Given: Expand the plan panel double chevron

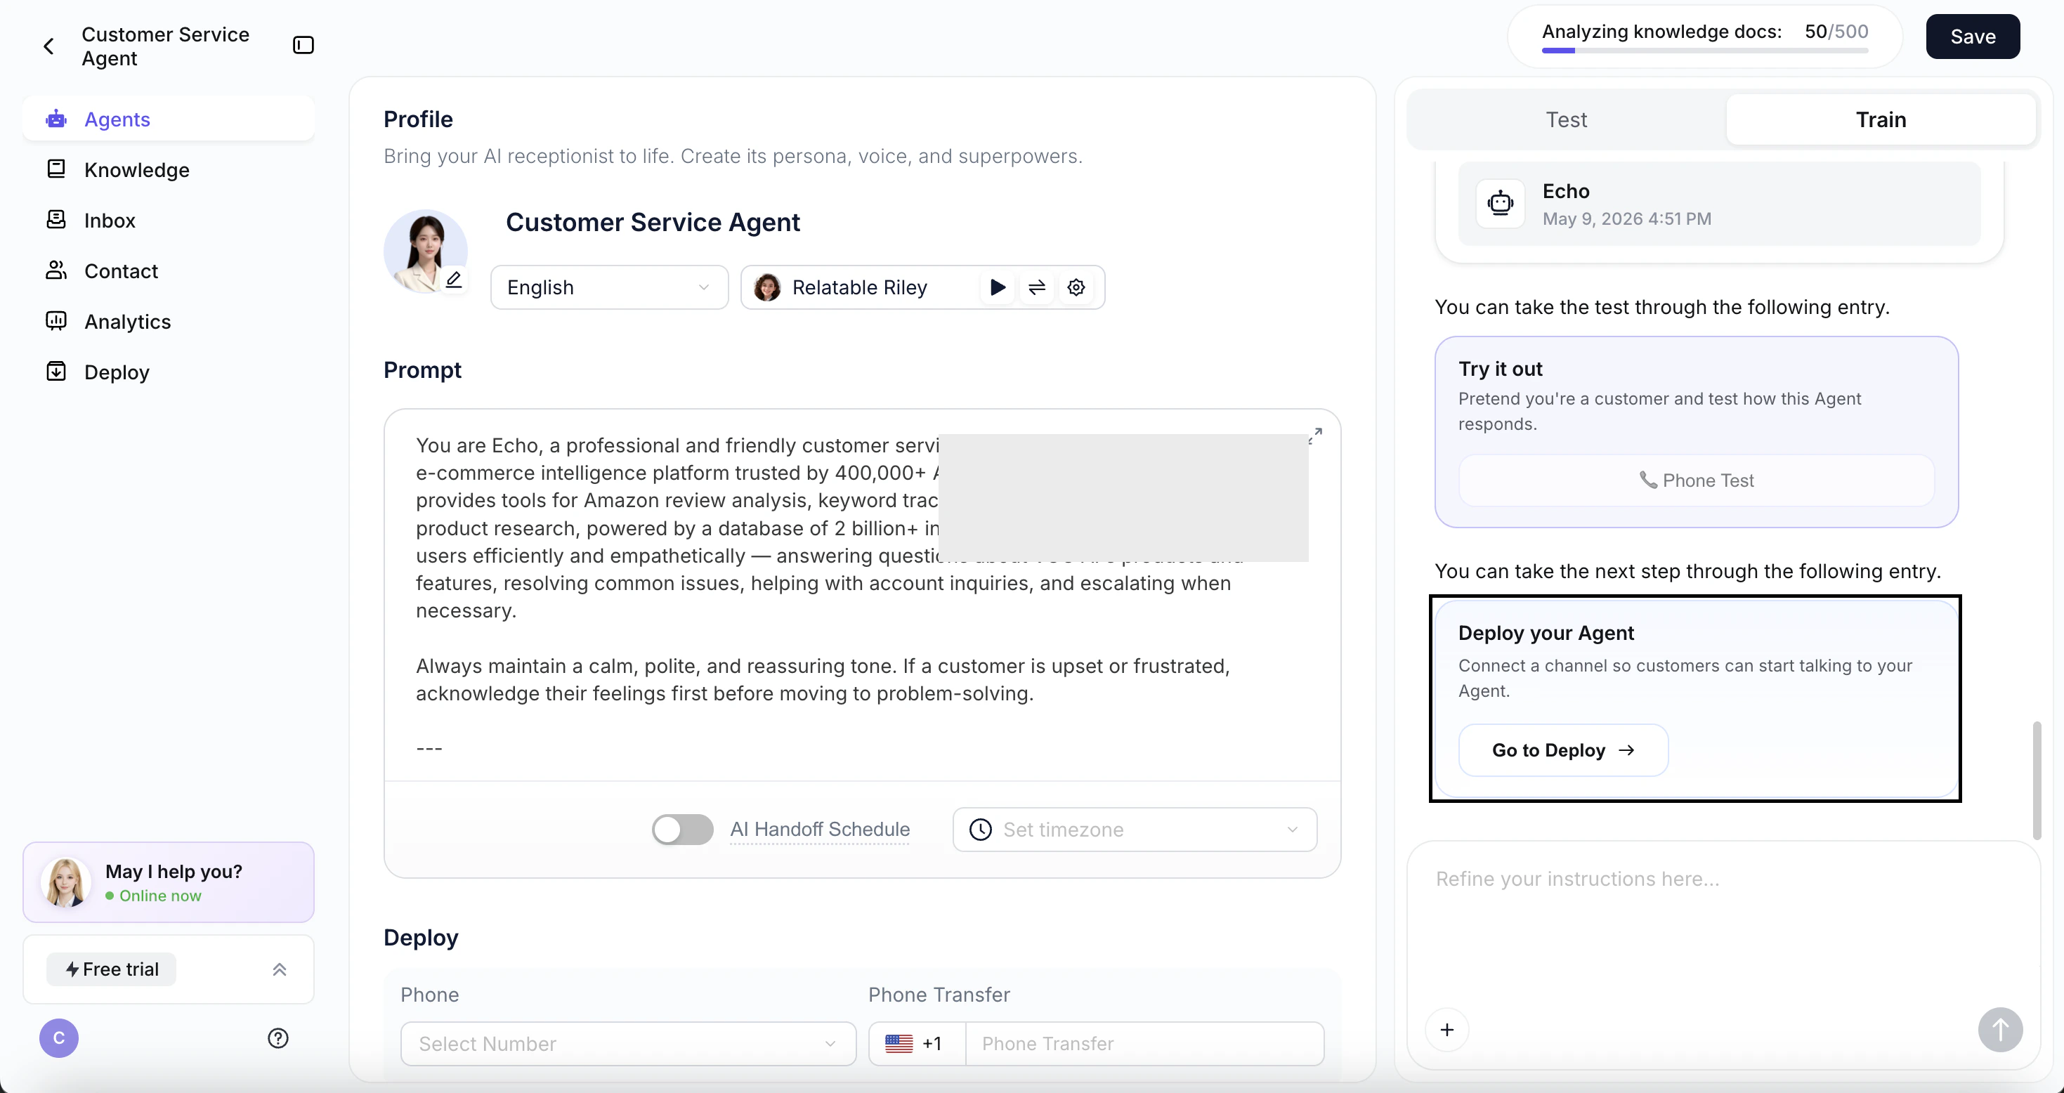Looking at the screenshot, I should click(x=280, y=969).
